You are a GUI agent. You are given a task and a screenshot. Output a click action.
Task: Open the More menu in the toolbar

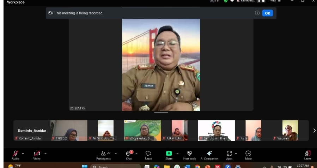click(248, 154)
